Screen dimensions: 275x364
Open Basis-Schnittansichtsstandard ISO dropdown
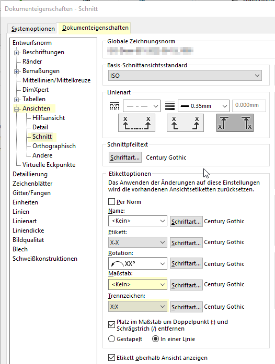[185, 76]
